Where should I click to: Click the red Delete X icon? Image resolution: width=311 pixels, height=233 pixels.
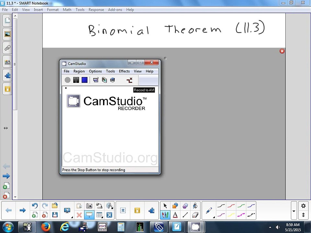pos(79,215)
